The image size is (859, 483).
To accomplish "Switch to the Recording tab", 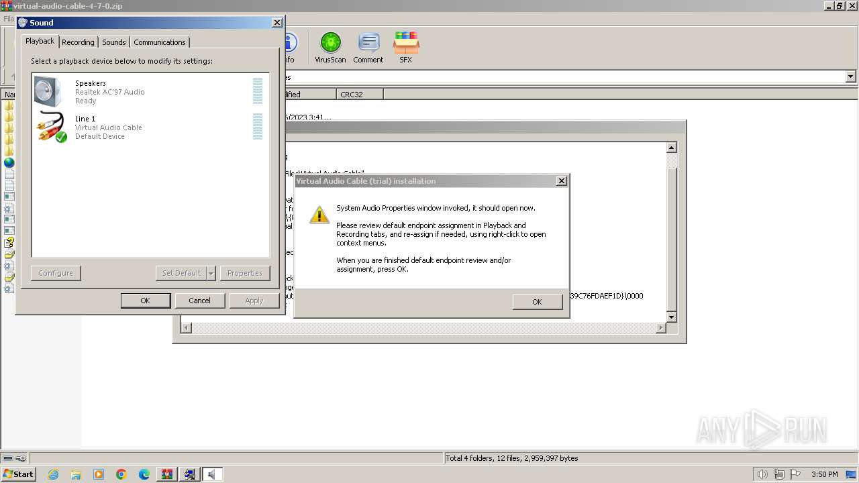I will pos(78,42).
